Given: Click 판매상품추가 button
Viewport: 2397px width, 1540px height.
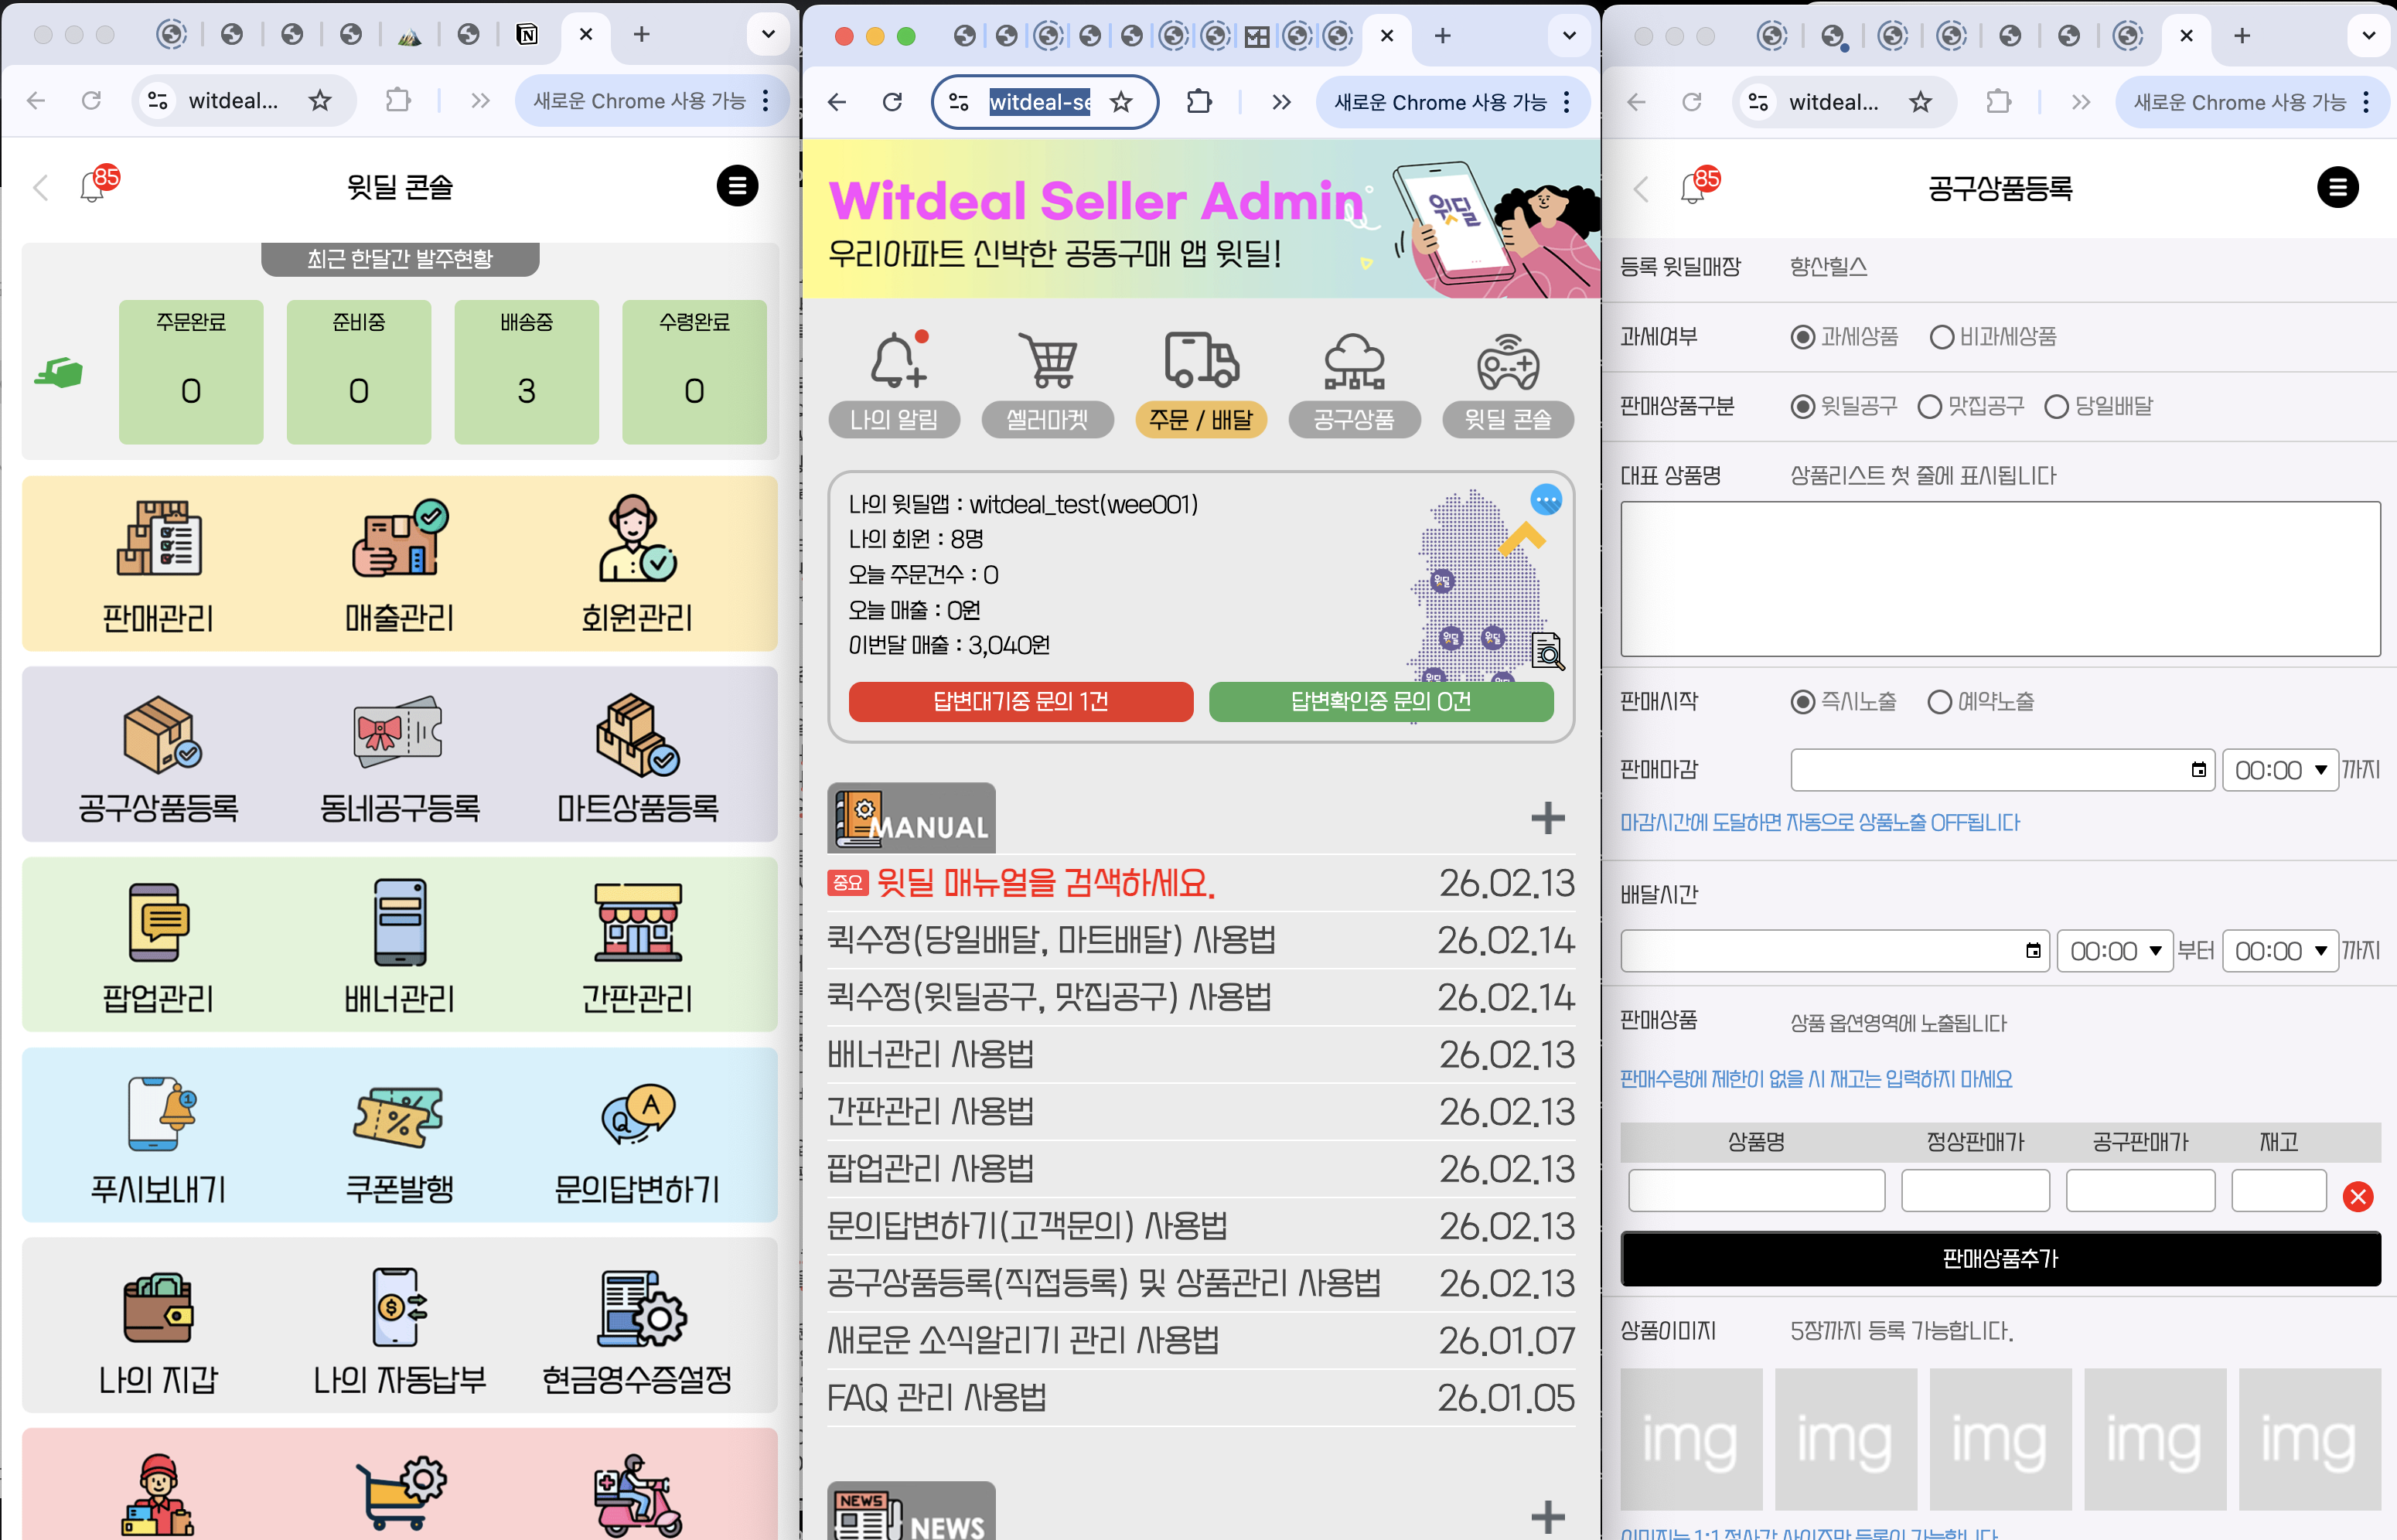Looking at the screenshot, I should click(x=2000, y=1258).
